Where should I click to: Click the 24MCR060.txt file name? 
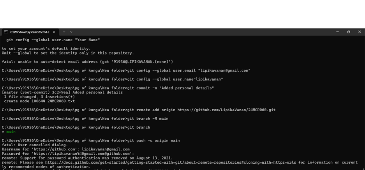[61, 101]
